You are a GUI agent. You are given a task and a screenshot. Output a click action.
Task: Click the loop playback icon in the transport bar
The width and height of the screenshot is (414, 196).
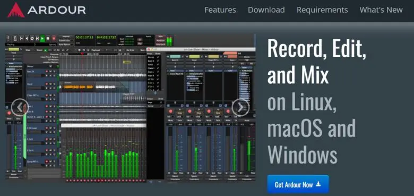click(x=32, y=39)
